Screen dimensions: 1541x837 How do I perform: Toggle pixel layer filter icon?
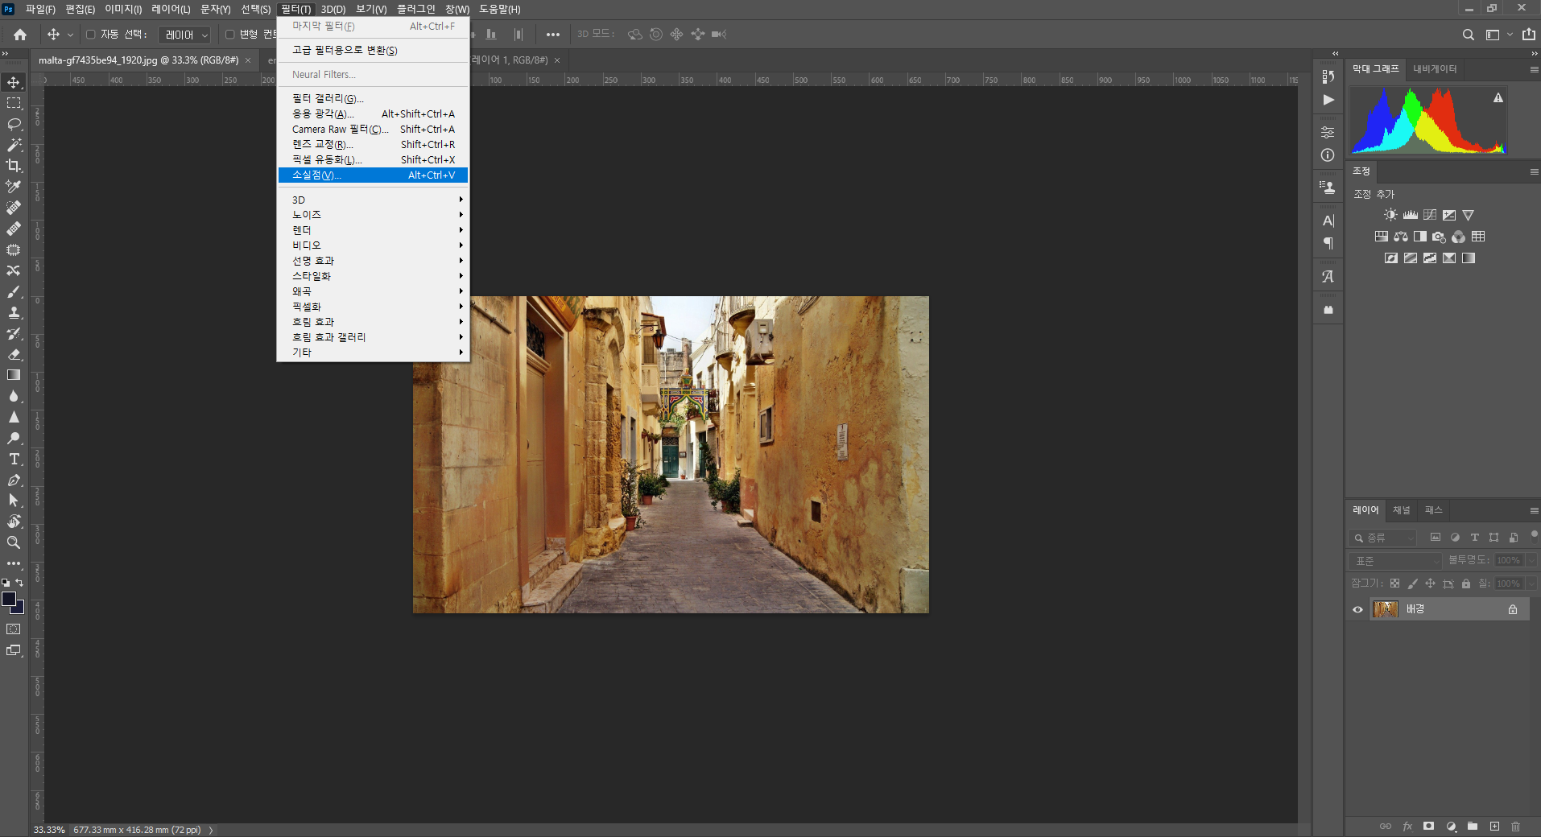click(1435, 537)
